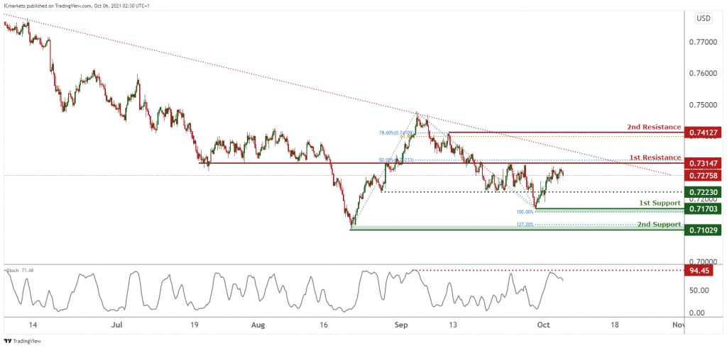The image size is (727, 348).
Task: Click the 50.00% Fibonacci level label
Action: (395, 160)
